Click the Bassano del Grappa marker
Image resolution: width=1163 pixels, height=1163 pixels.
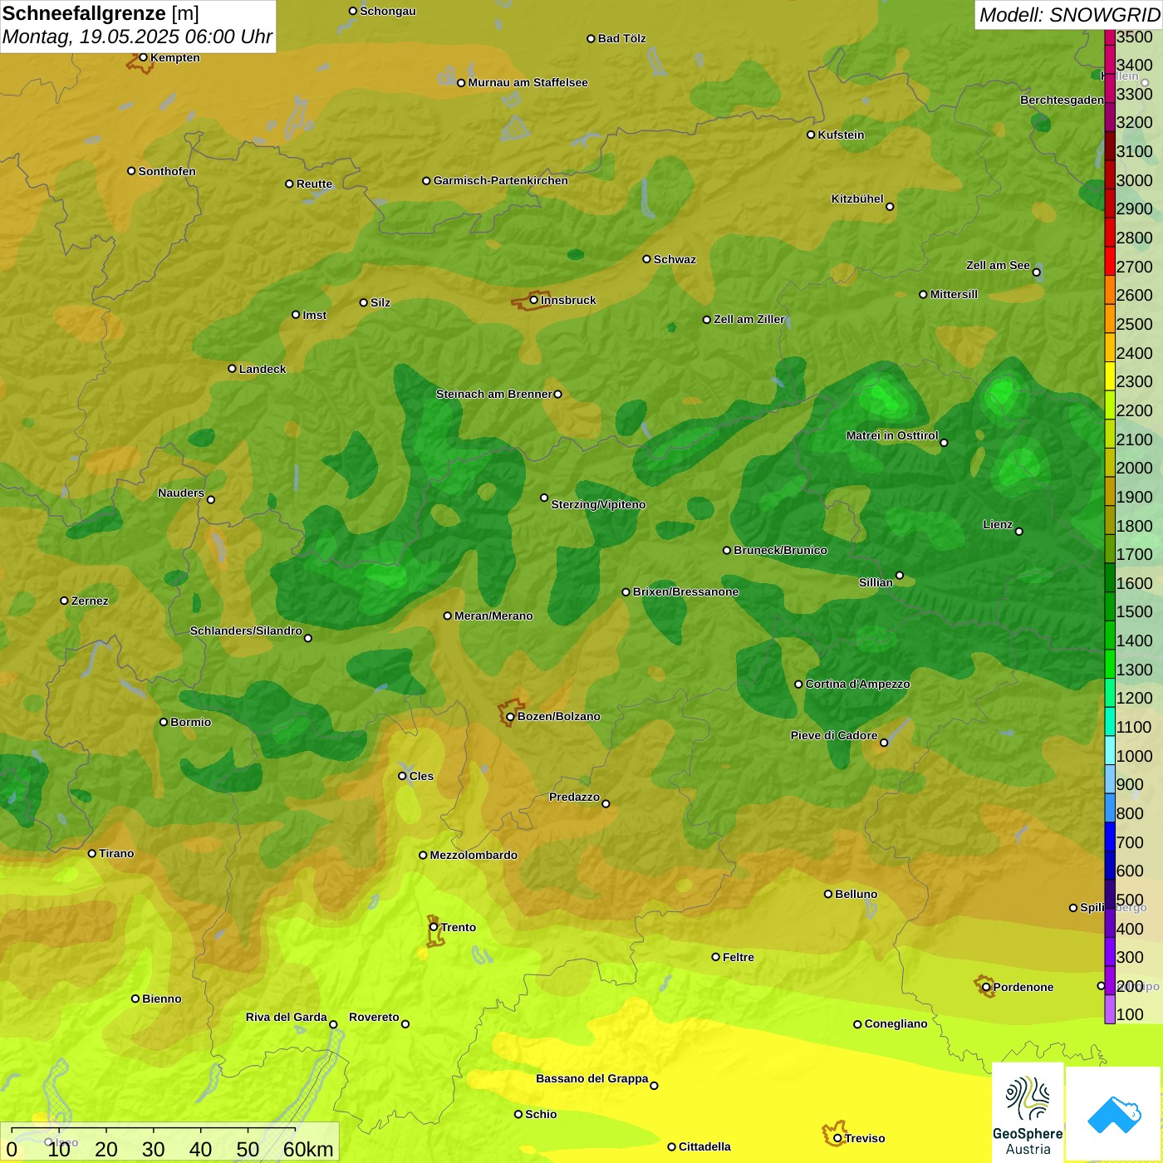coord(654,1085)
